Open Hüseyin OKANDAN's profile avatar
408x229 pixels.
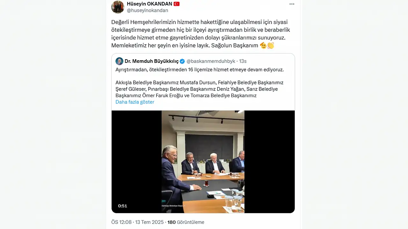[x=118, y=7]
